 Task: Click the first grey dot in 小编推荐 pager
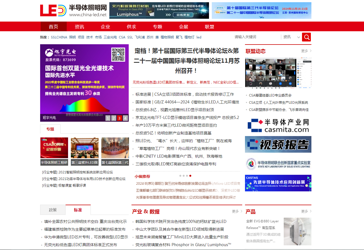coord(180,176)
